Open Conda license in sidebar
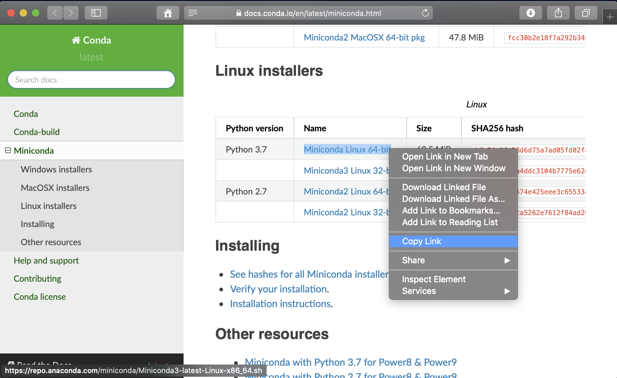This screenshot has height=378, width=617. (x=40, y=297)
